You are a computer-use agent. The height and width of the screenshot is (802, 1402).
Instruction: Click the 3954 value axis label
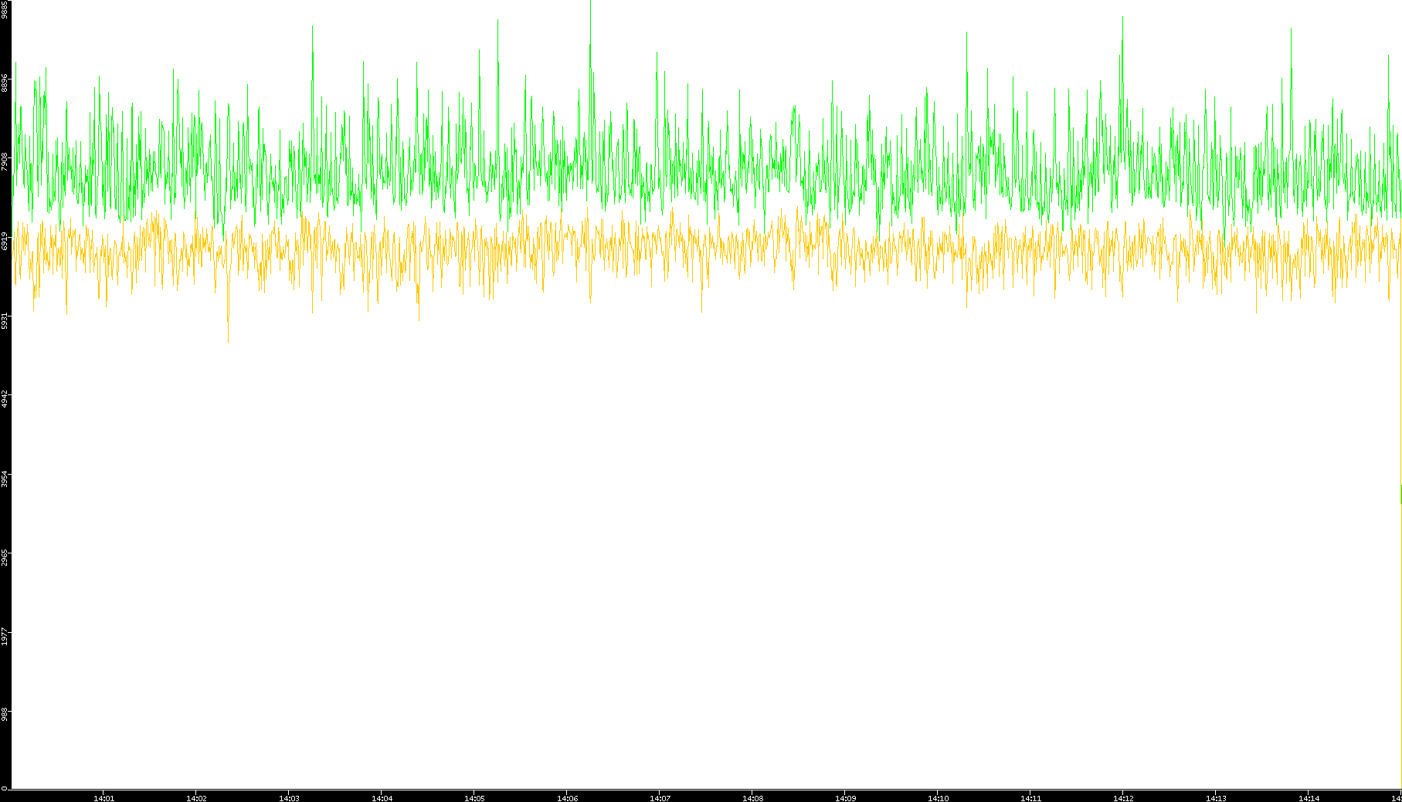[x=5, y=479]
